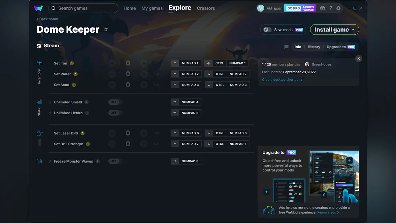396x223 pixels.
Task: Click GreenHouse creator avatar icon
Action: [x=307, y=64]
